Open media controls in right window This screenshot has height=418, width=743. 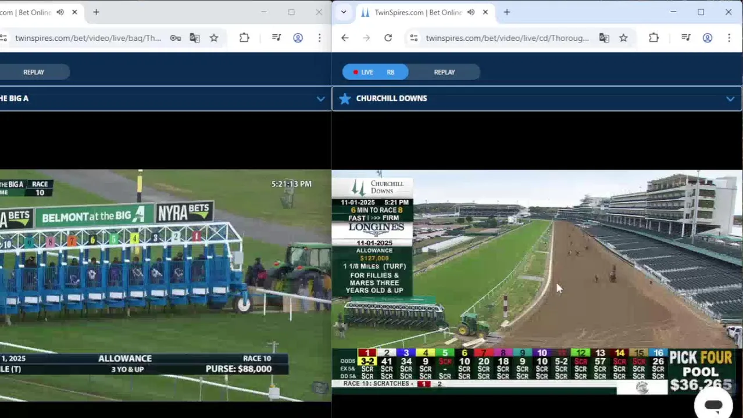686,38
